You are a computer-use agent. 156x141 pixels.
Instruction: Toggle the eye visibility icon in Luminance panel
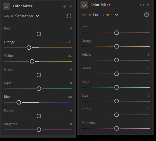click(142, 5)
